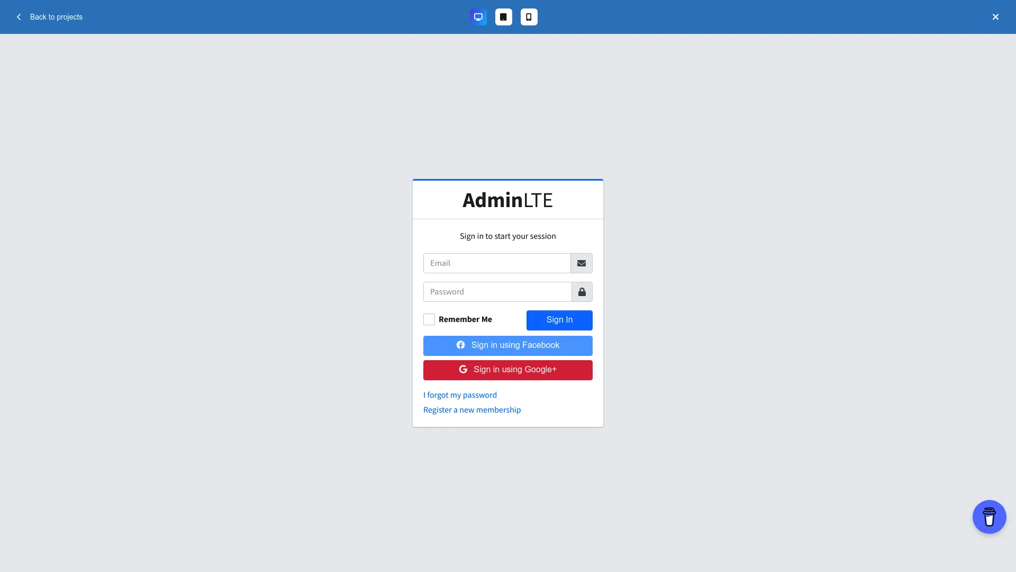
Task: Click the Buy Me a Coffee floating icon
Action: [990, 517]
